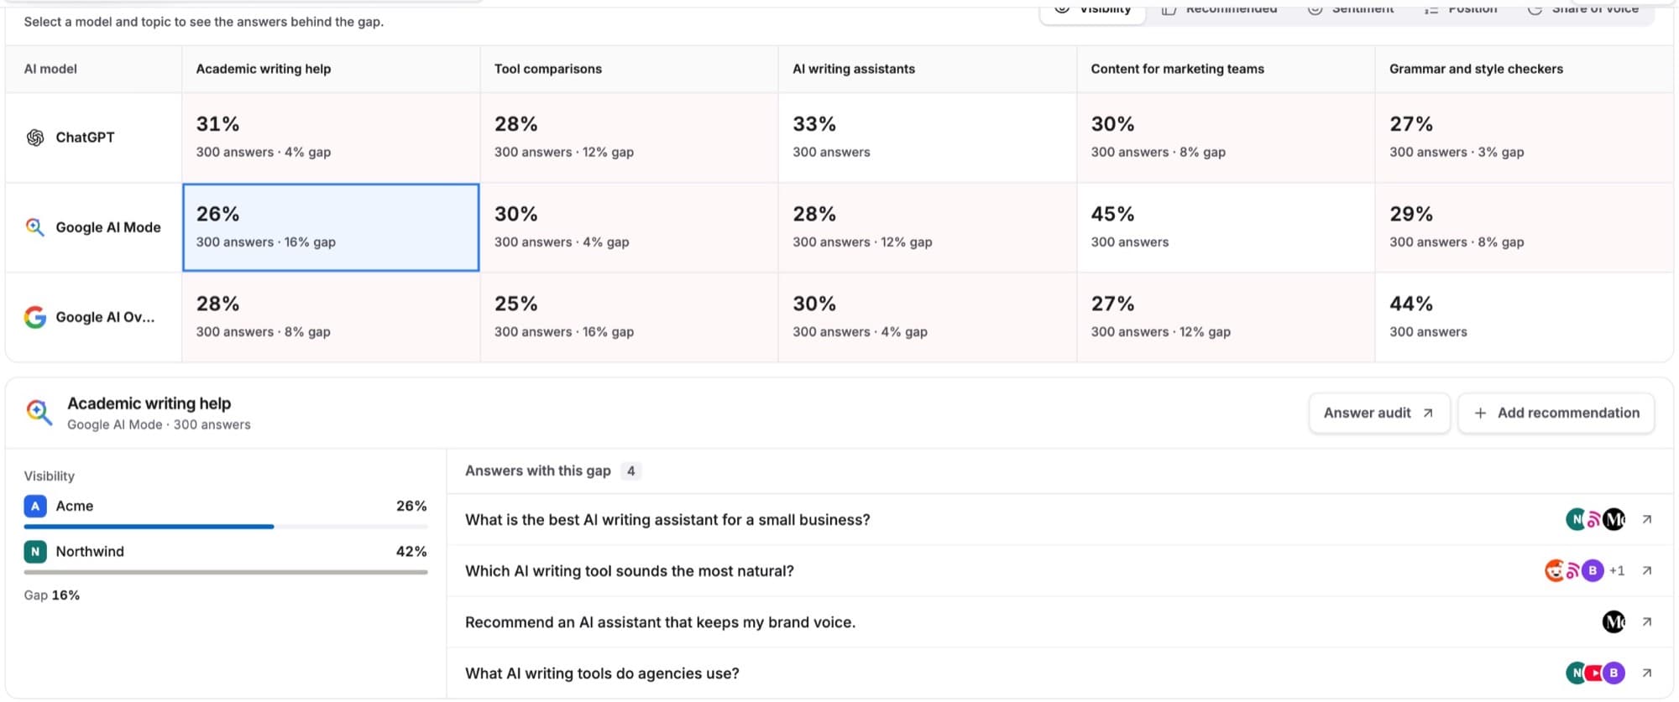Click the Northwind brand N icon
The height and width of the screenshot is (702, 1679).
(35, 551)
